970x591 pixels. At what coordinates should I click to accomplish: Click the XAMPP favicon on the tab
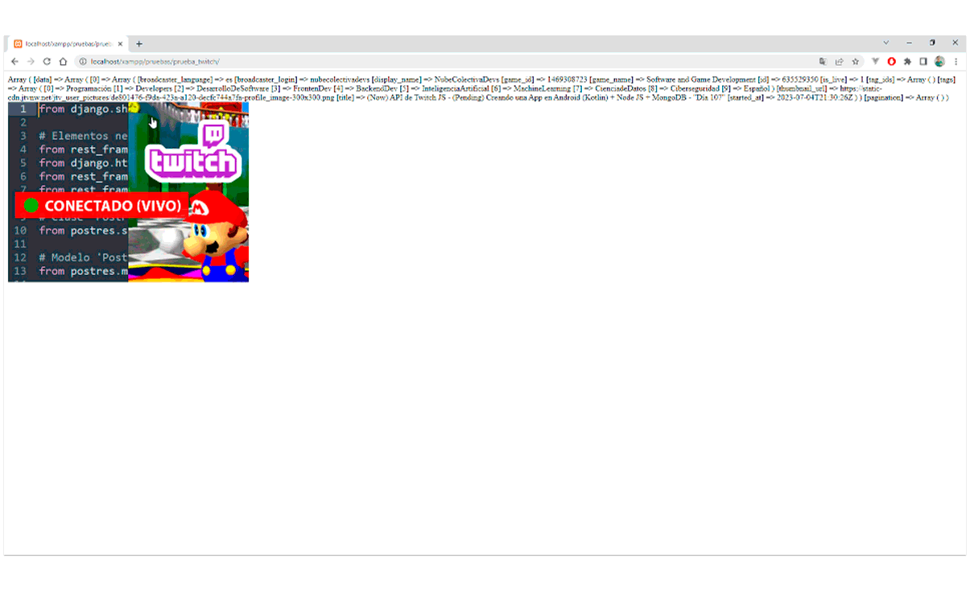click(x=18, y=43)
